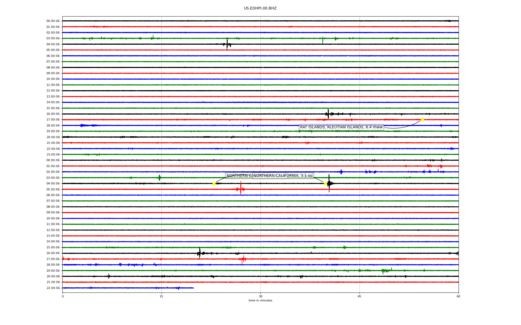Click the green burst on the 03:00:06 trace near minute 15
The width and height of the screenshot is (521, 325).
159,178
